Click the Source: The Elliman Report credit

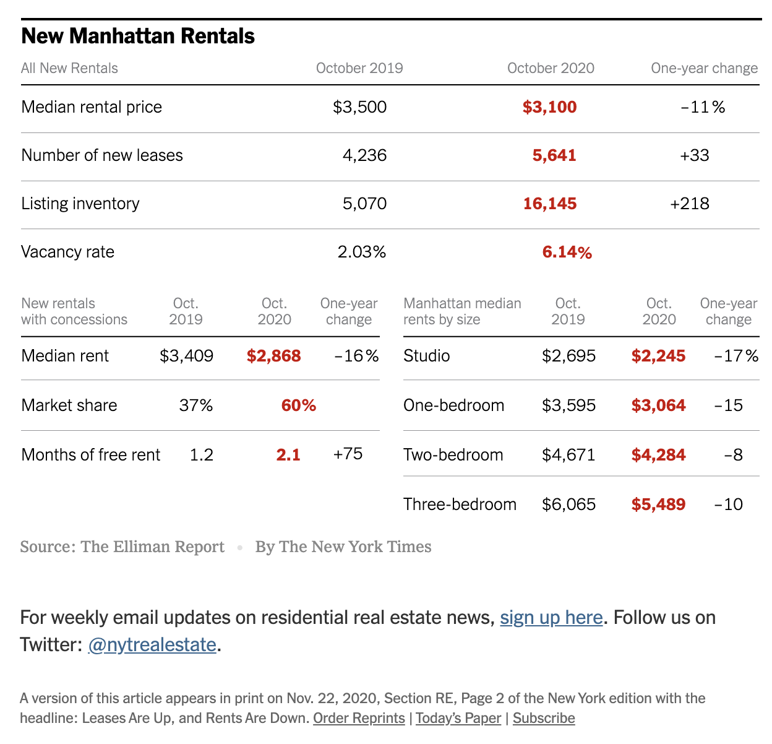coord(122,547)
